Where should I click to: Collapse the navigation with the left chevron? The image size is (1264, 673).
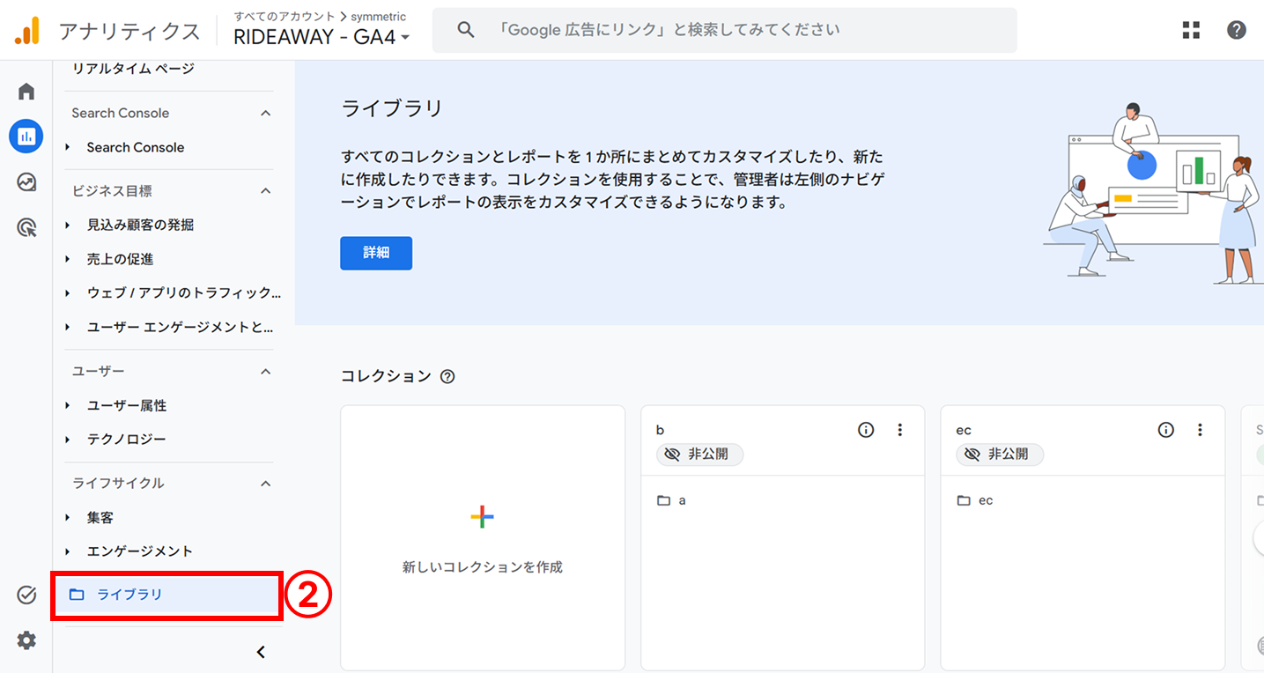(261, 653)
